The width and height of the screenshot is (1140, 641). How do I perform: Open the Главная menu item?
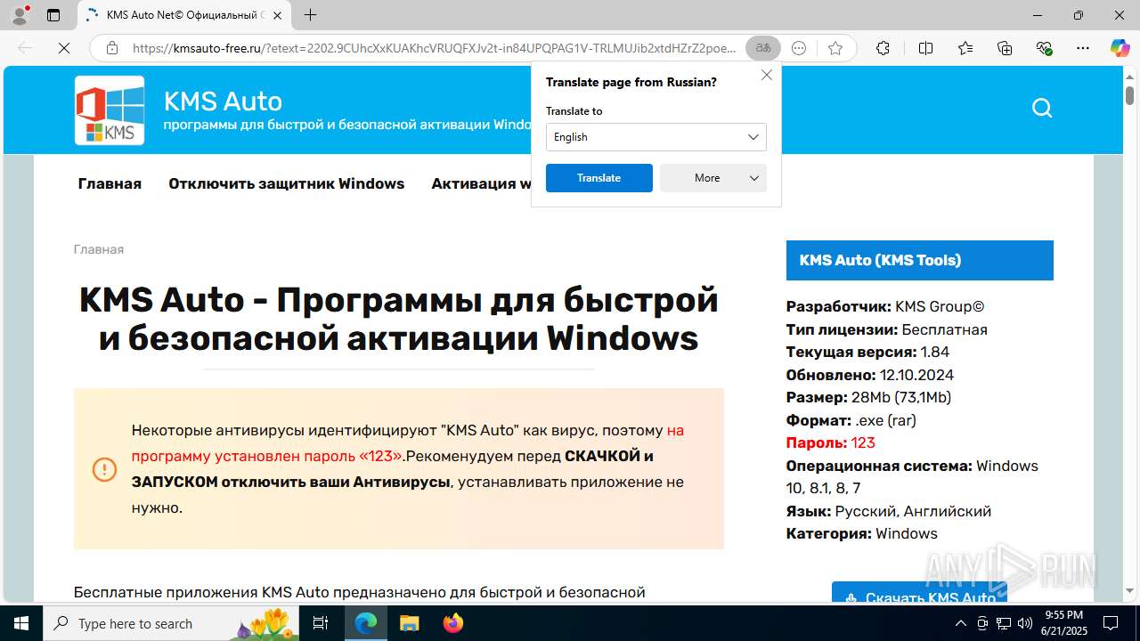pos(110,183)
